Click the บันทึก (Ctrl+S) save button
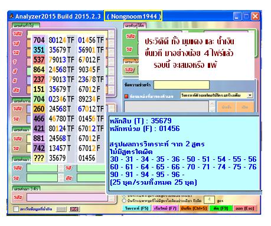 point(194,208)
